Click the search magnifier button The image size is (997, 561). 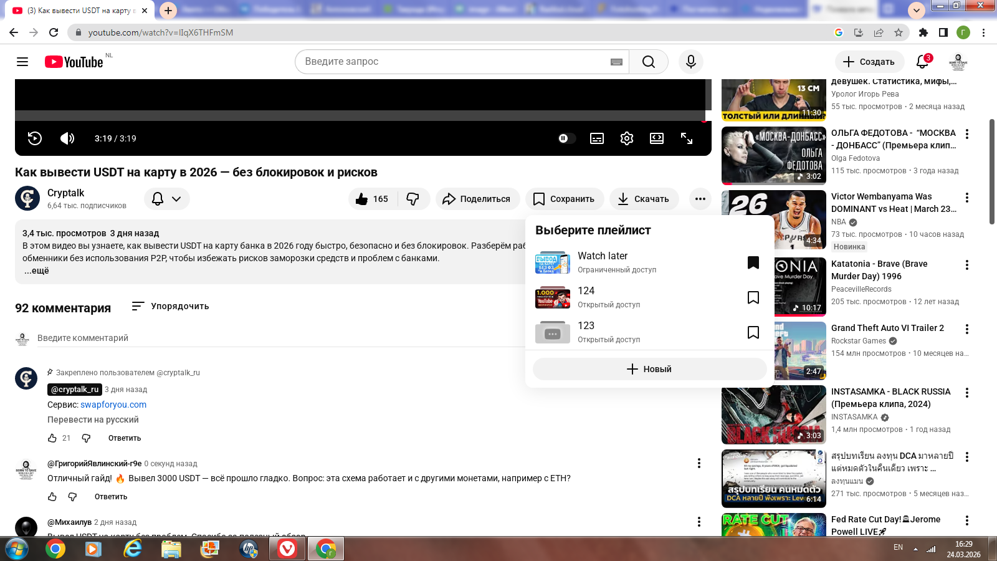(x=649, y=62)
